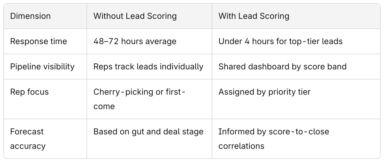The image size is (384, 162).
Task: Click Based on gut and deal stage
Action: [148, 132]
